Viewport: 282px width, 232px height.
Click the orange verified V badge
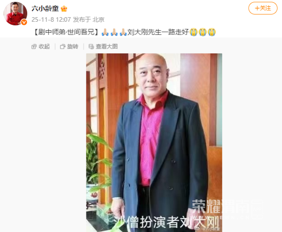tap(24, 22)
